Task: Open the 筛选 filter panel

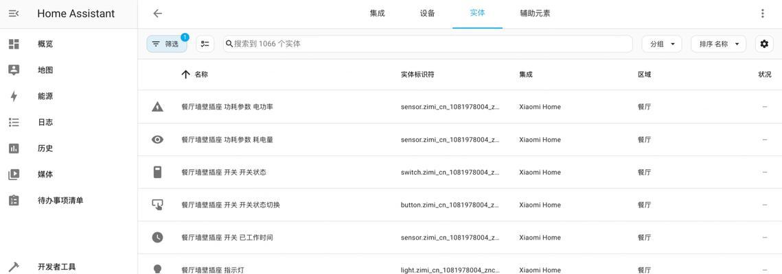Action: 167,44
